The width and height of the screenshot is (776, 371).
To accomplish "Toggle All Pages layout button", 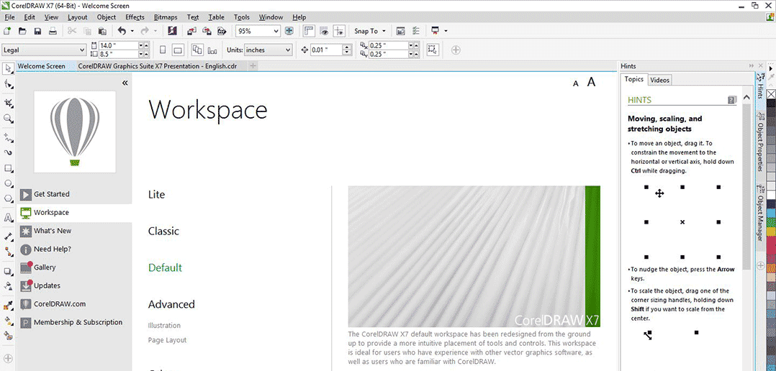I will 197,50.
